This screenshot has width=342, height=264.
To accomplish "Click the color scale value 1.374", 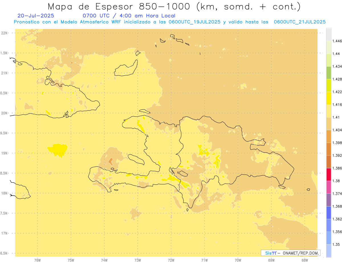I will (x=337, y=194).
